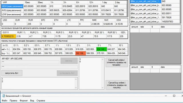Viewport: 183px width, 103px height.
Task: Select HIGH 1h cell value 610
Action: coord(55,6)
